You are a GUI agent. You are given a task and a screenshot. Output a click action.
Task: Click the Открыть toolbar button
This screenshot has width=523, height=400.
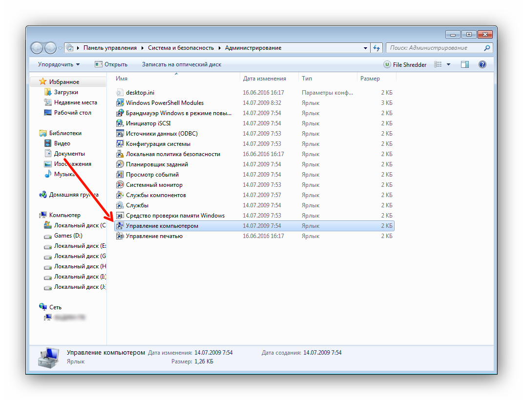click(111, 64)
